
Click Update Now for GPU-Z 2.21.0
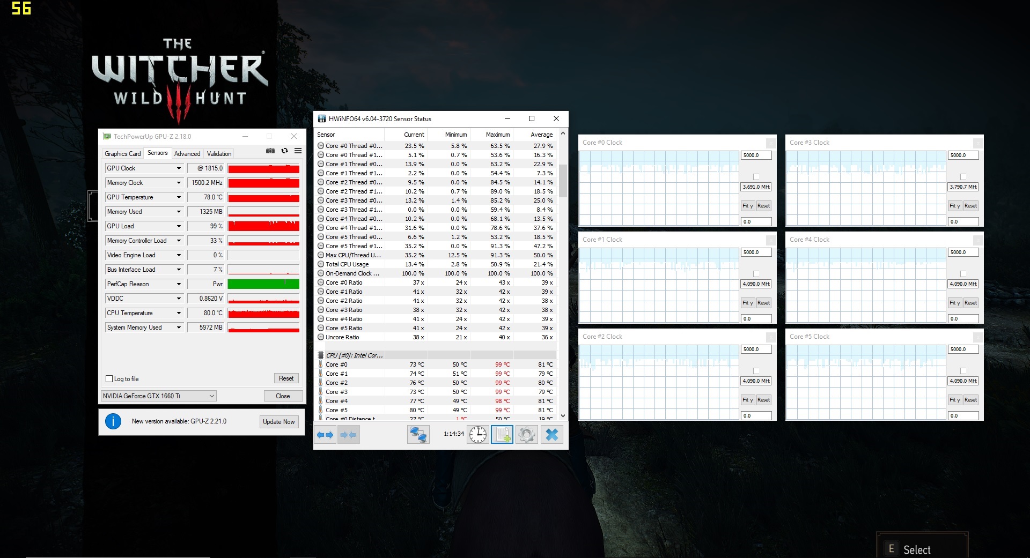279,422
